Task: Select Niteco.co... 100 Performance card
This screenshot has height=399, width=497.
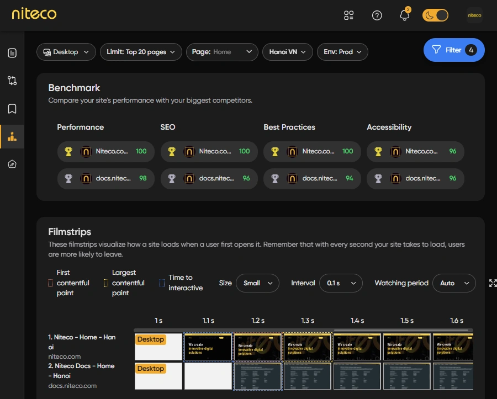Action: 106,151
